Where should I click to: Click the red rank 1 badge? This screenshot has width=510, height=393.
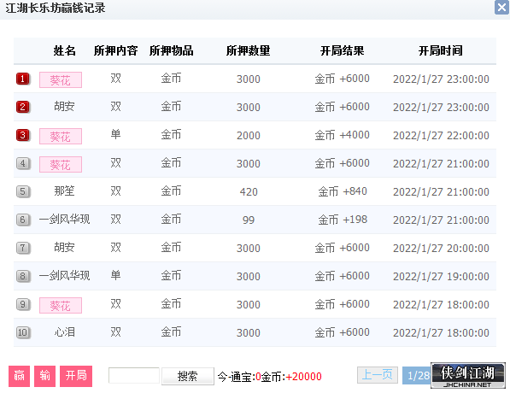pyautogui.click(x=23, y=79)
